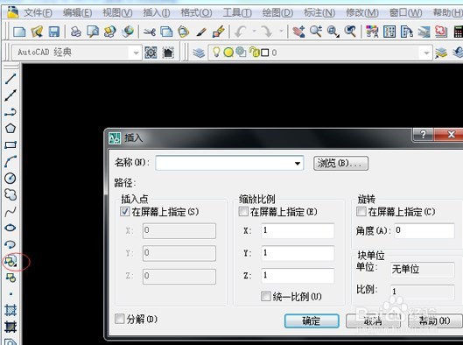The image size is (463, 345).
Task: Click the Save floppy disk icon
Action: pos(54,32)
